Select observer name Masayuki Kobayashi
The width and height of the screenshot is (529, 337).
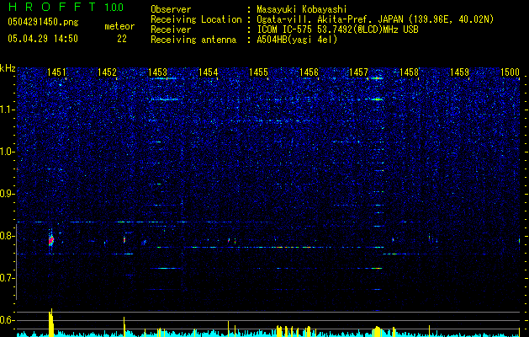[x=302, y=9]
